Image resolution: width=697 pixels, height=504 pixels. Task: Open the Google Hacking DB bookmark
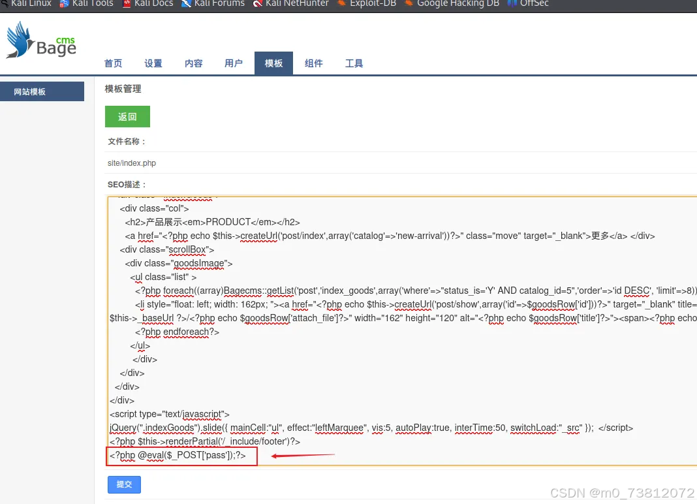[452, 3]
